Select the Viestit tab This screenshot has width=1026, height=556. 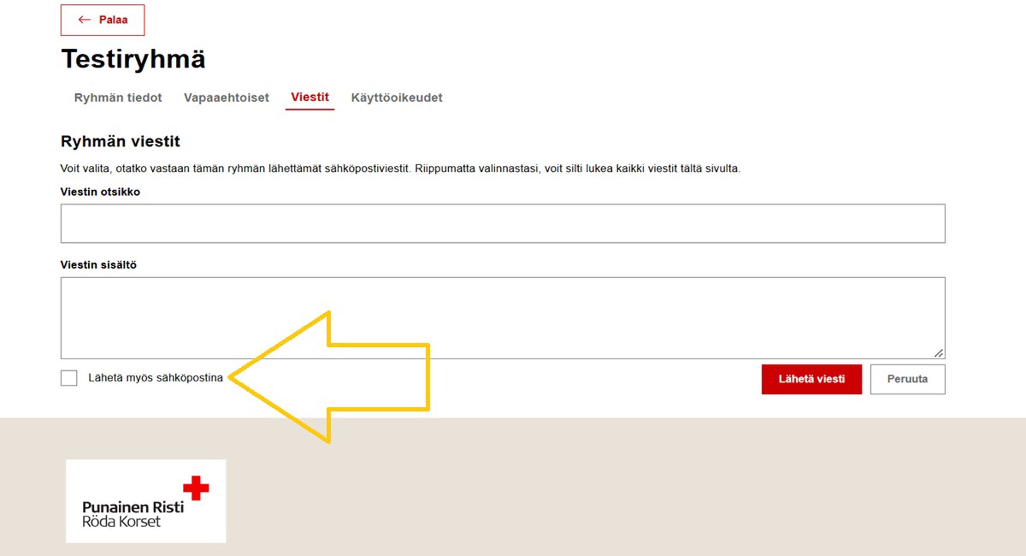pos(310,97)
